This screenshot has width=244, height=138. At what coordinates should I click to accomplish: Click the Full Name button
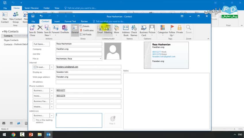tap(41, 44)
